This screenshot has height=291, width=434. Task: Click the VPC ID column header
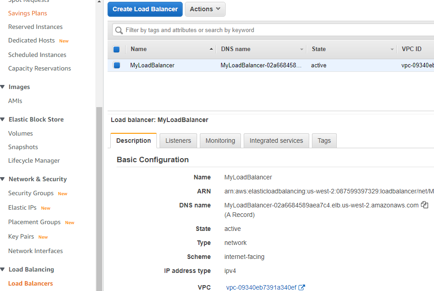click(x=411, y=49)
